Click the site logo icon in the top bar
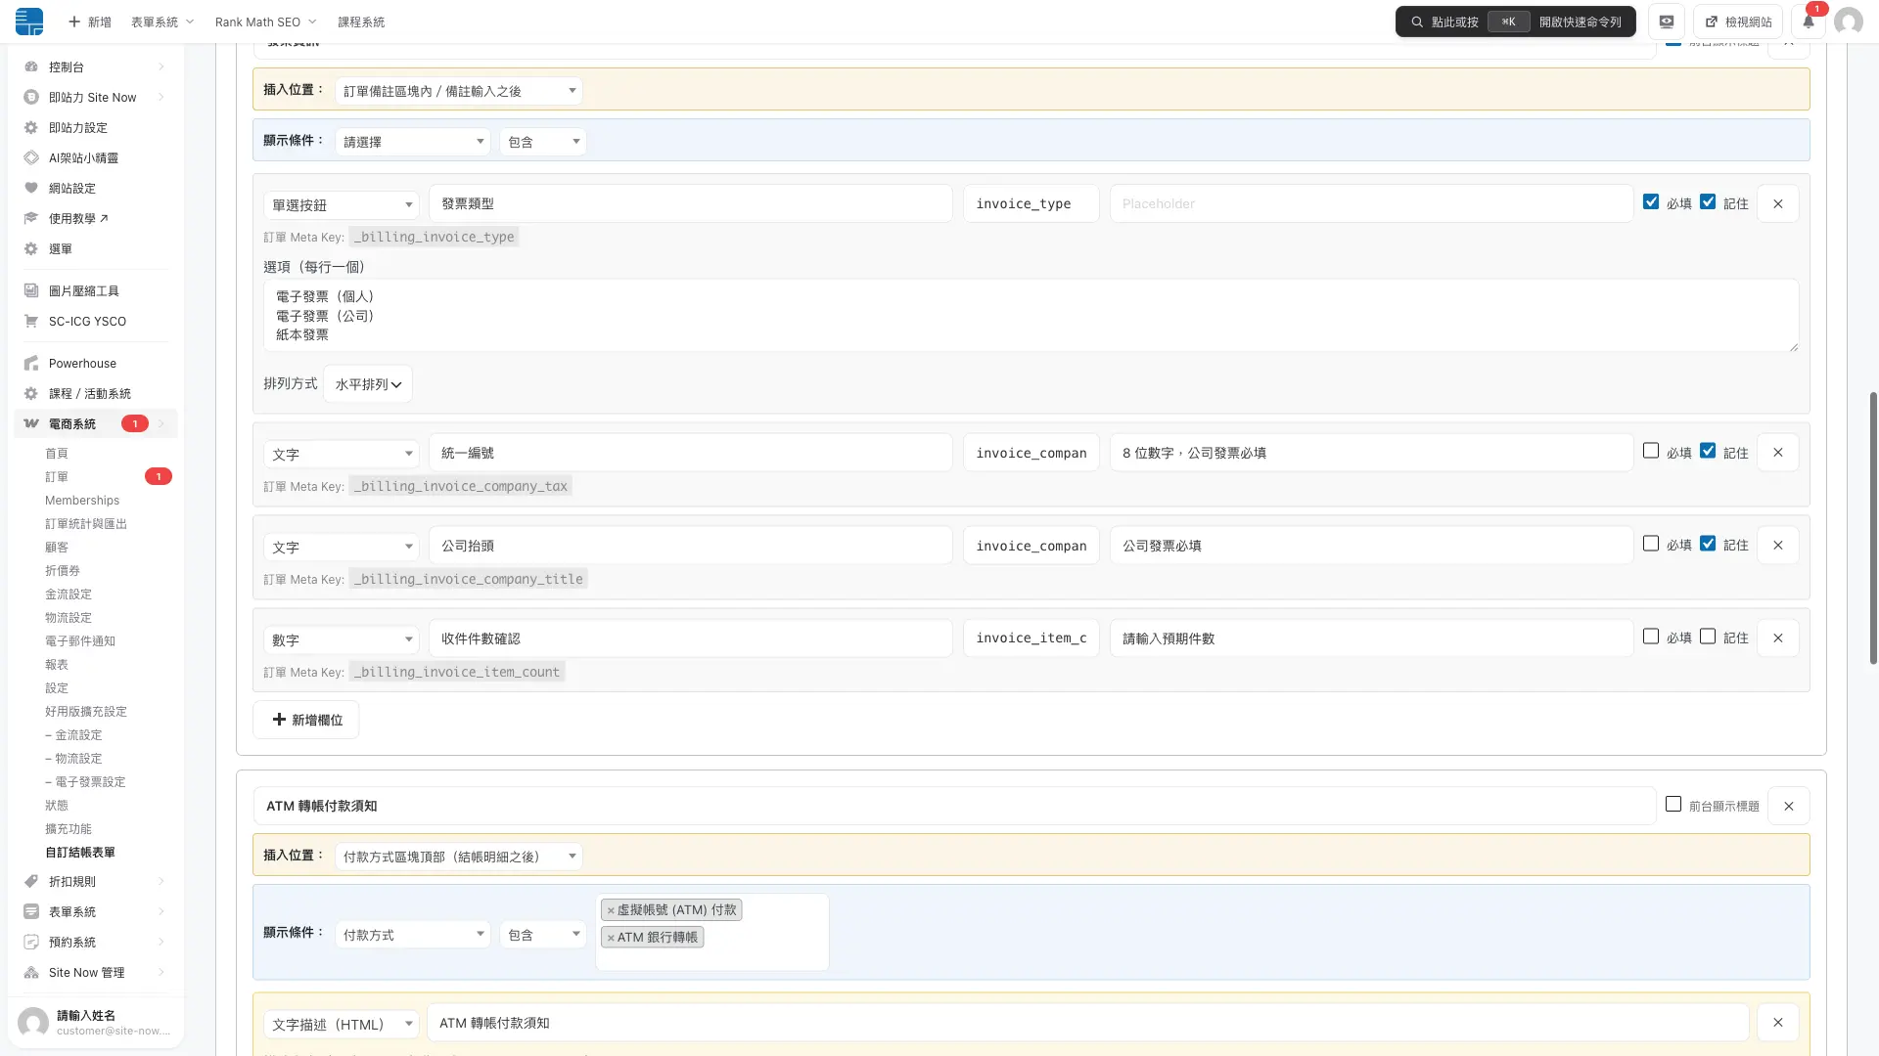Image resolution: width=1879 pixels, height=1056 pixels. click(x=29, y=22)
